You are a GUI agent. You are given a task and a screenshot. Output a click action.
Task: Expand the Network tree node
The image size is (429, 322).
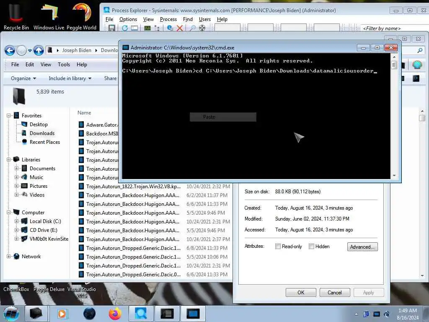[x=8, y=257]
